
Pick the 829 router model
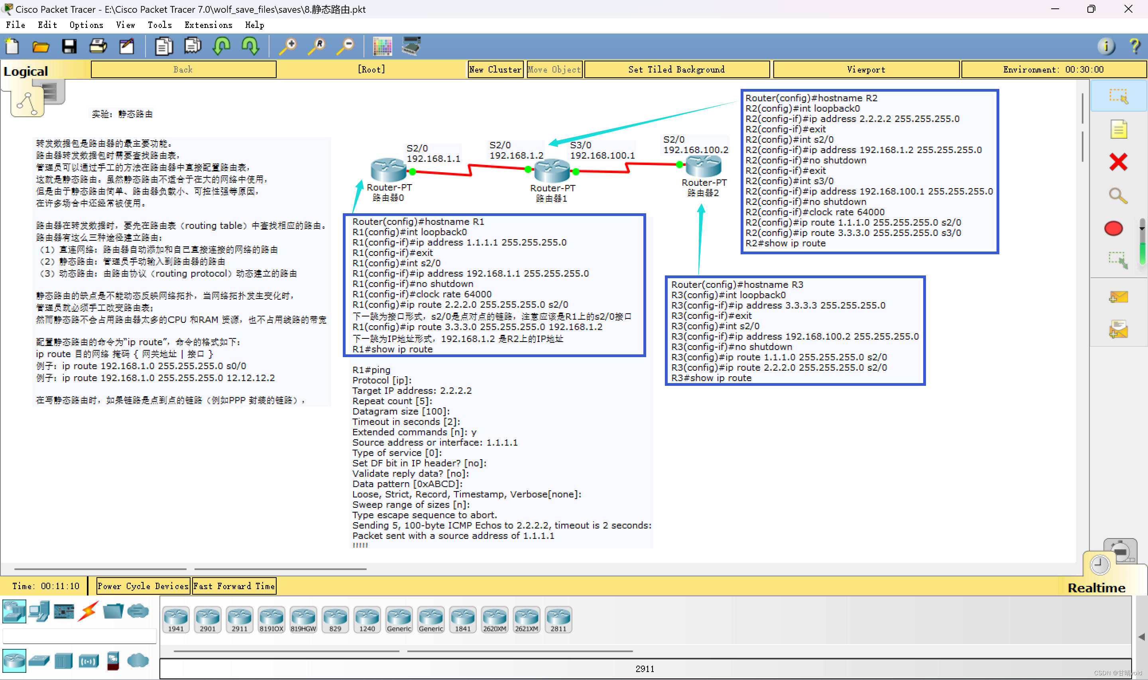tap(335, 619)
